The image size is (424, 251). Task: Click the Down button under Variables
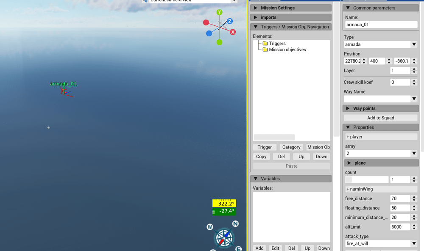click(324, 248)
